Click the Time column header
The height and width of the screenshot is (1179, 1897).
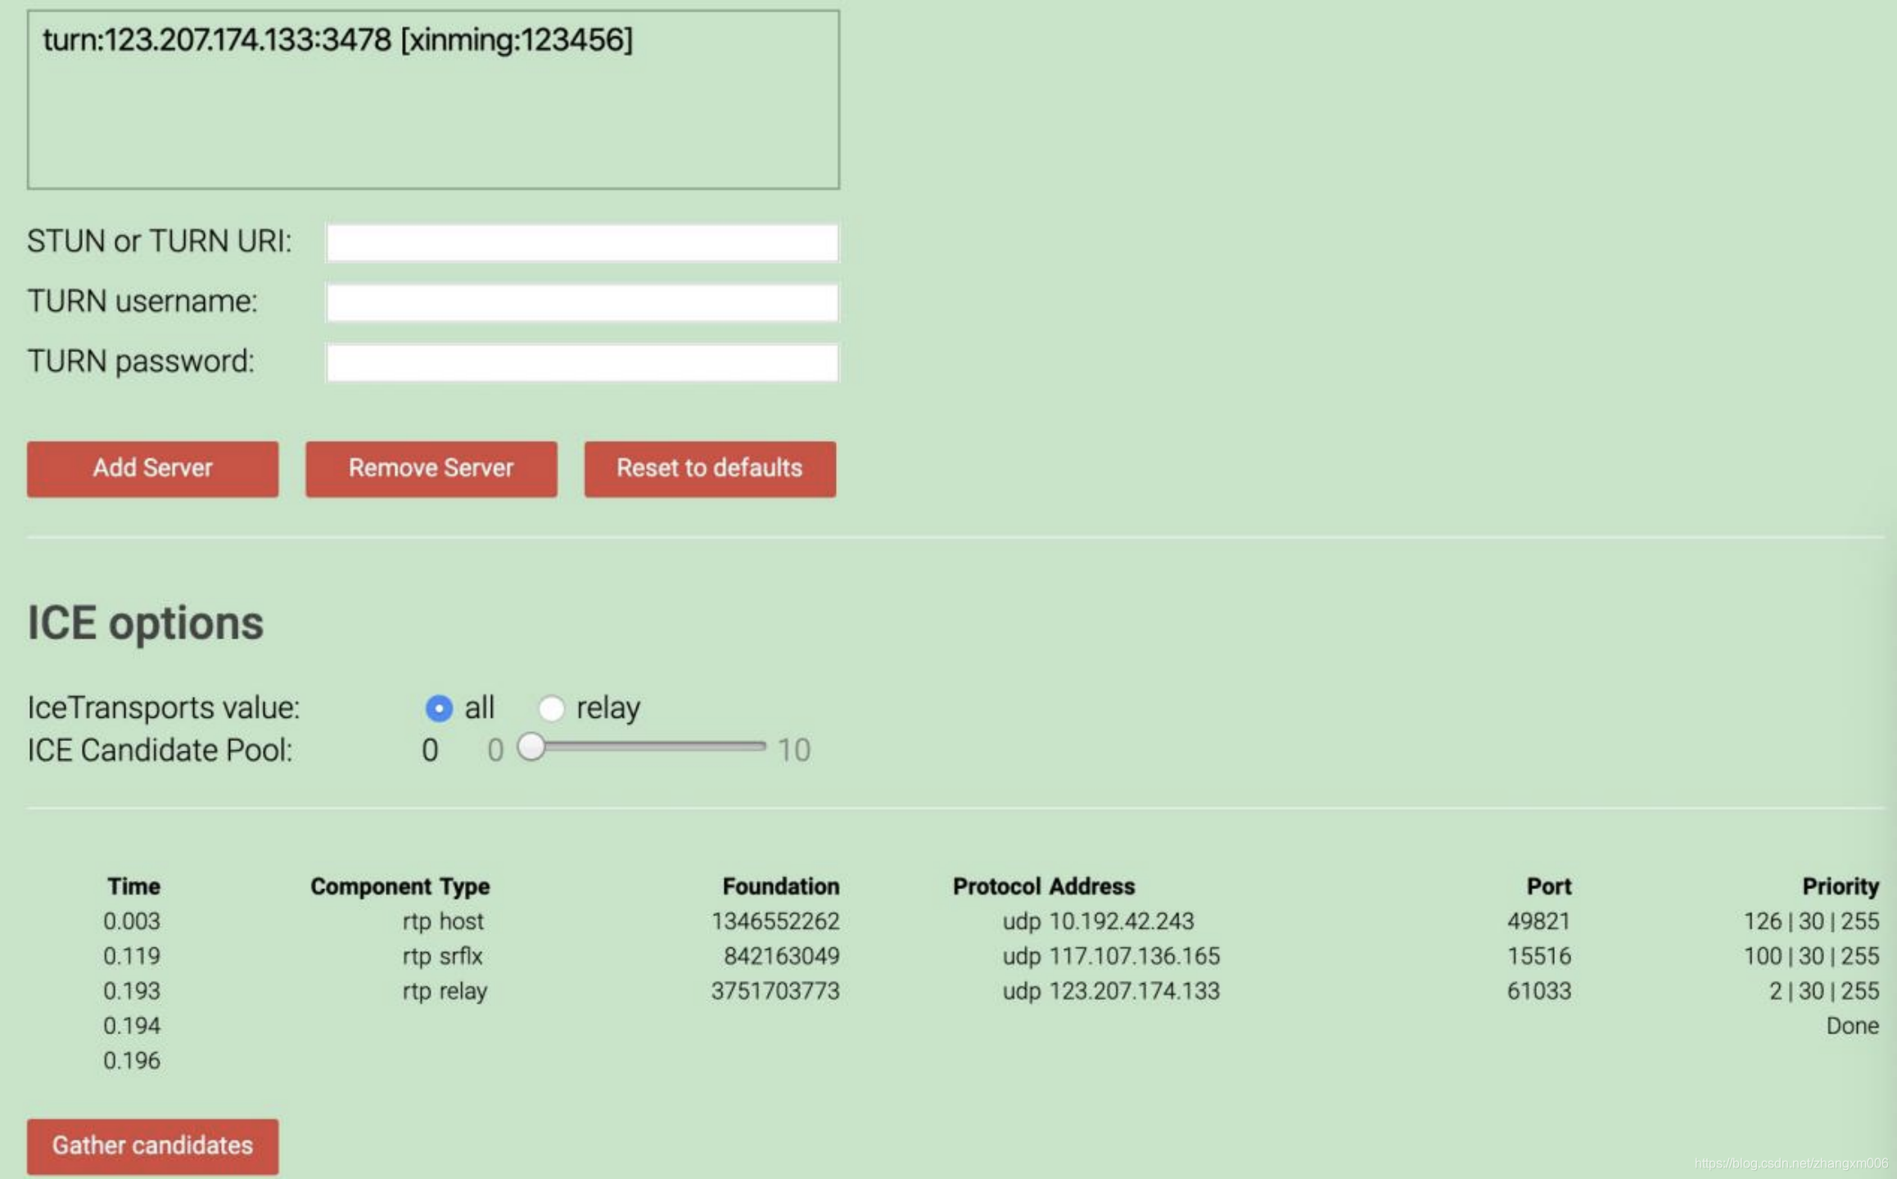(x=133, y=886)
